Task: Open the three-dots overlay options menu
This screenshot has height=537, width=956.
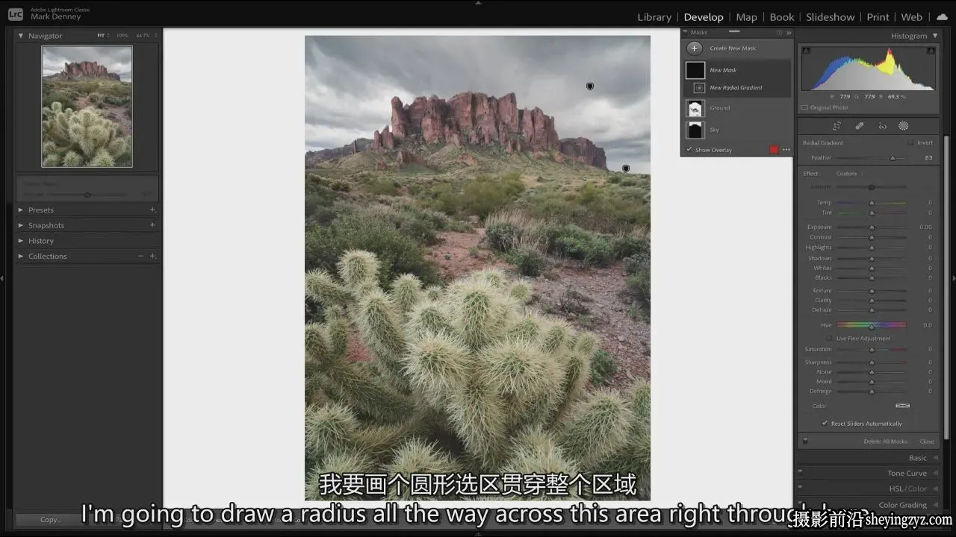Action: coord(786,150)
